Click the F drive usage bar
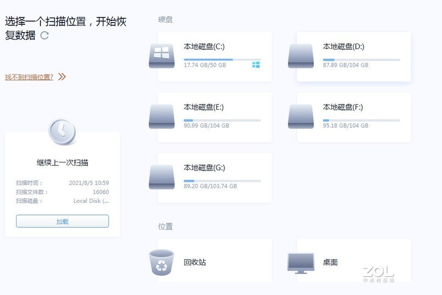Screen dimensions: 442x295 click(x=361, y=120)
